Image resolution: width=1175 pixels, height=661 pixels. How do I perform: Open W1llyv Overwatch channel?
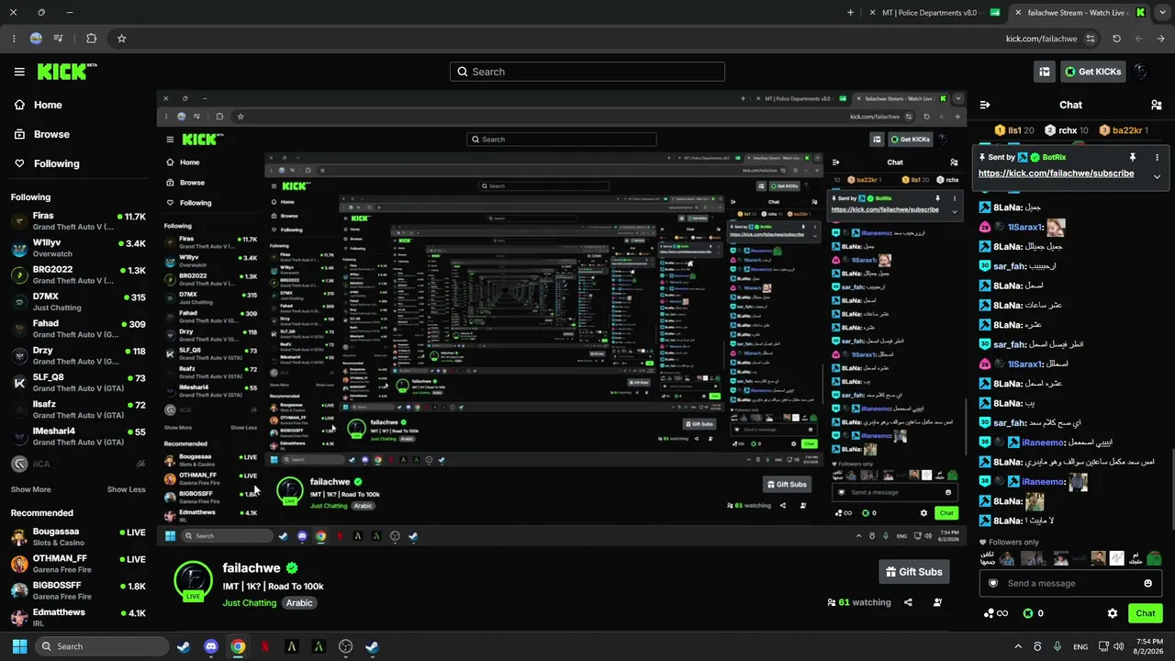point(78,248)
